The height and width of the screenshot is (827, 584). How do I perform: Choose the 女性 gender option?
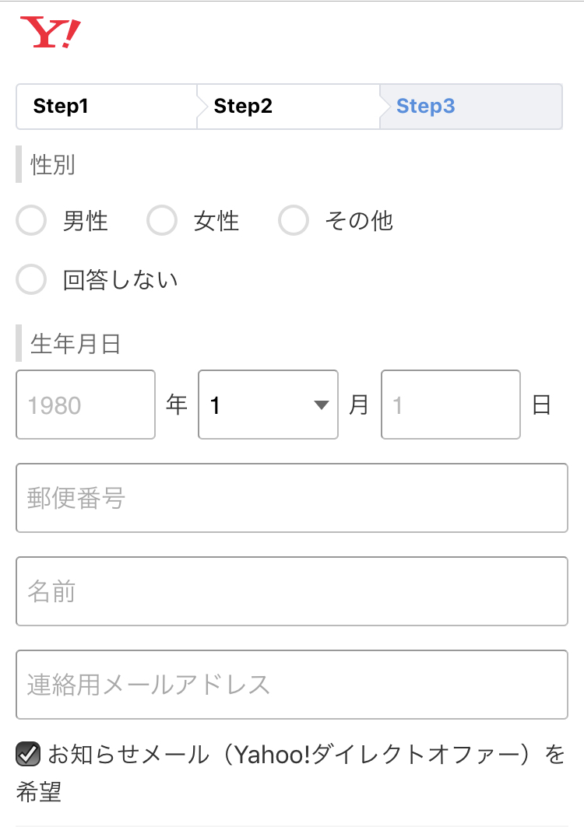[162, 220]
